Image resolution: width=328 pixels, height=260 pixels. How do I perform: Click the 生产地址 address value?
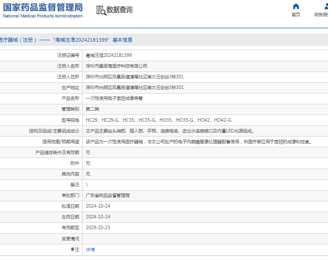(135, 88)
